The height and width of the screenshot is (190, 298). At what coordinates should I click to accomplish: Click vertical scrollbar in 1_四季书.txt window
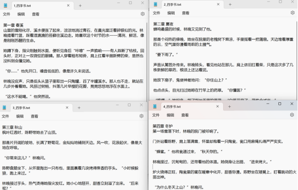147,62
